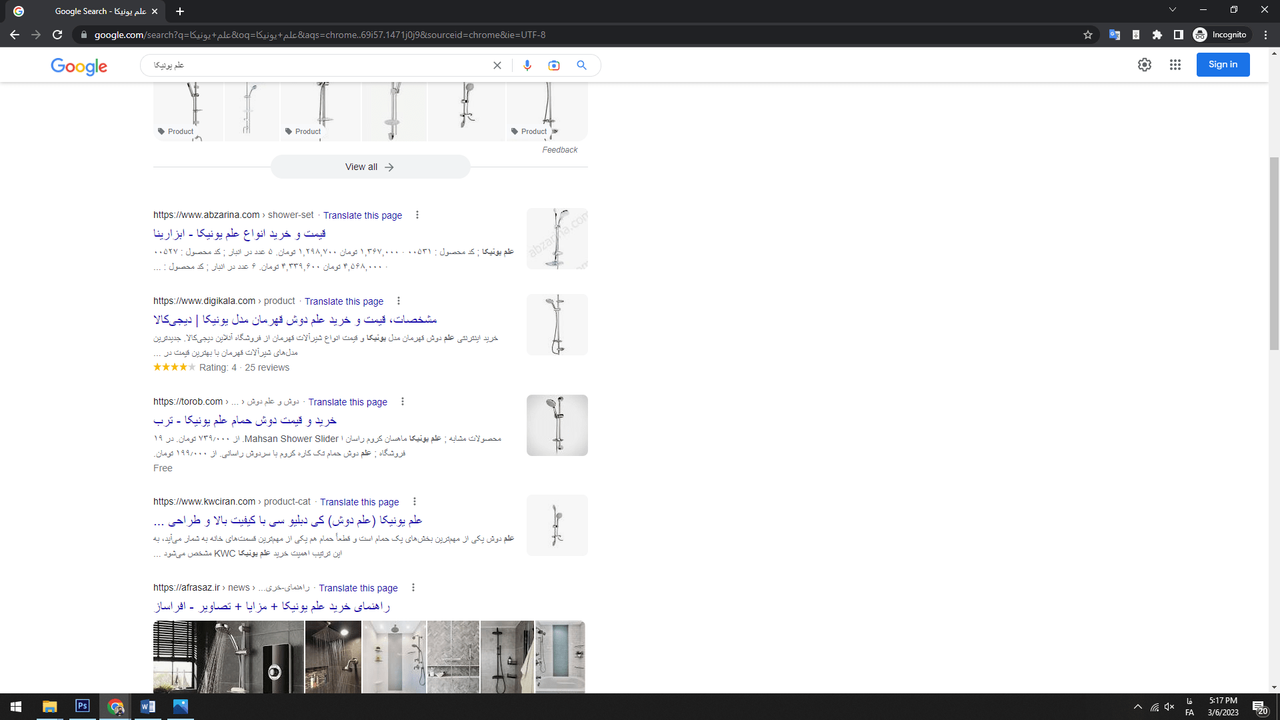Reload the page with the refresh icon
The height and width of the screenshot is (720, 1280).
(x=57, y=35)
